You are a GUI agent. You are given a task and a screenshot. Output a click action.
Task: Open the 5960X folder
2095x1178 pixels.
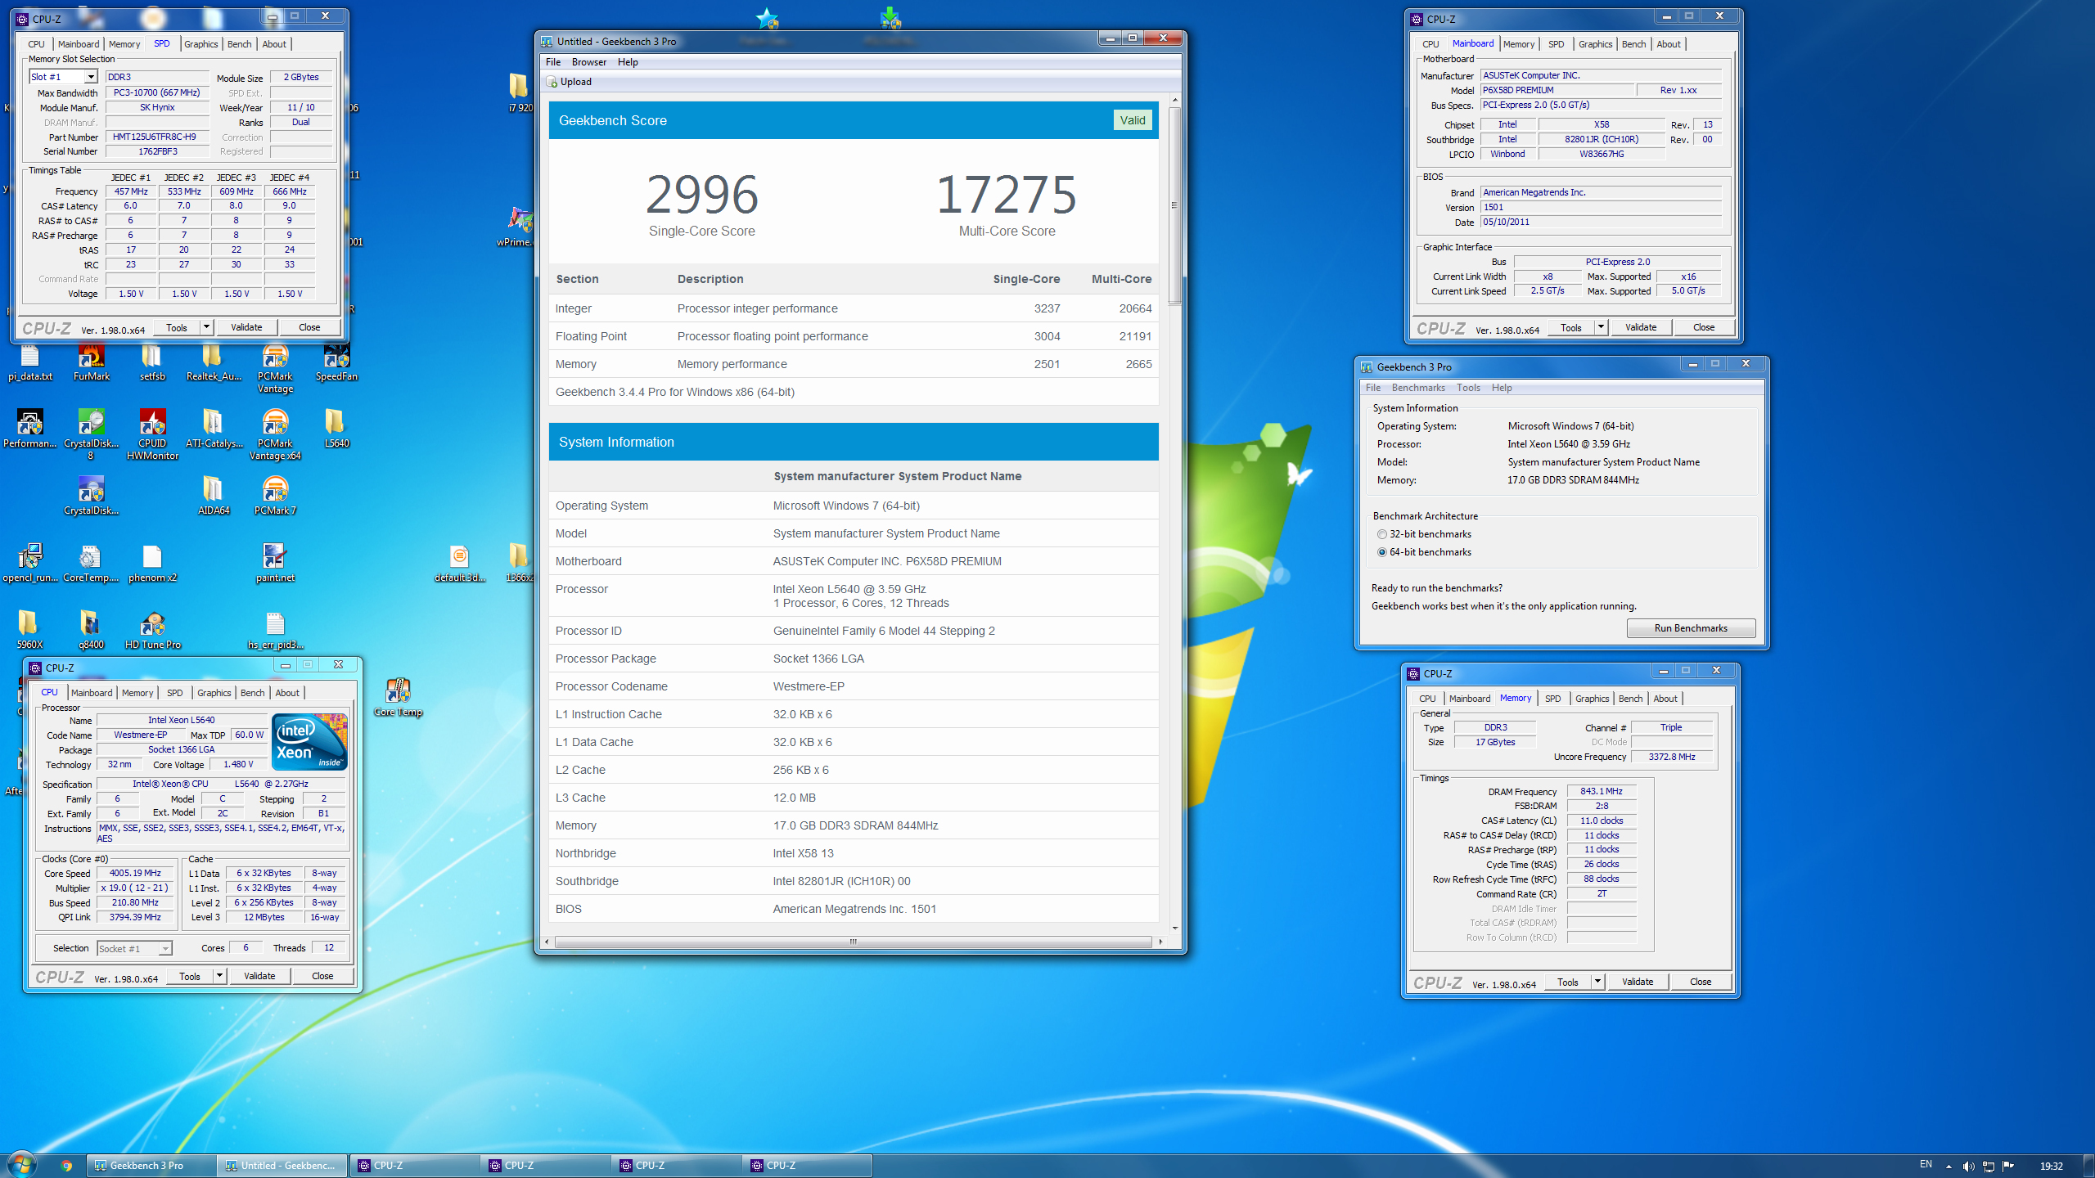(x=29, y=631)
